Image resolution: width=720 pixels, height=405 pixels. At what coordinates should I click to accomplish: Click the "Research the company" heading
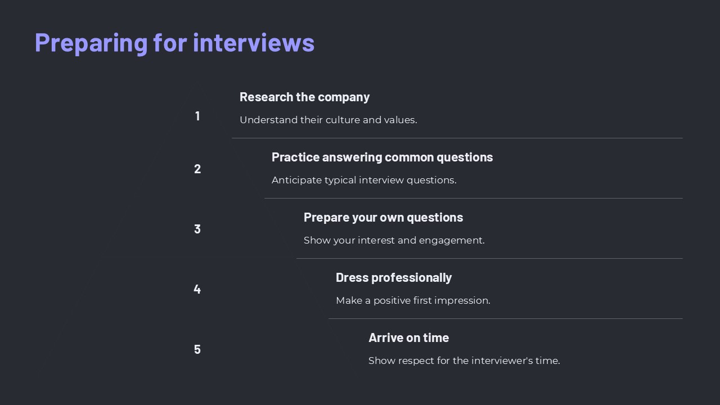pos(304,97)
